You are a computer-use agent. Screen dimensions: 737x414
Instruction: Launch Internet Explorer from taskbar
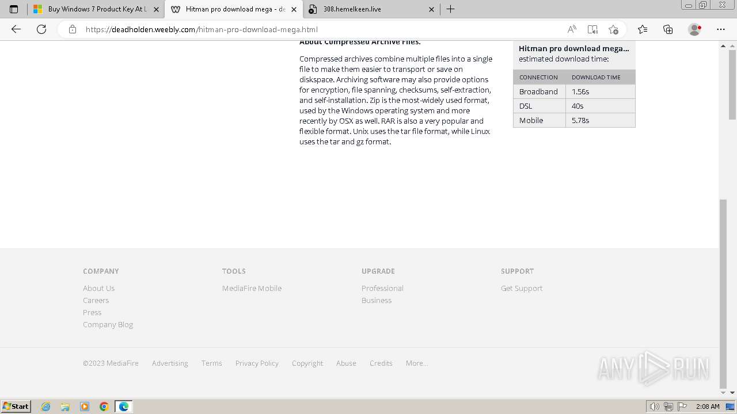click(46, 407)
